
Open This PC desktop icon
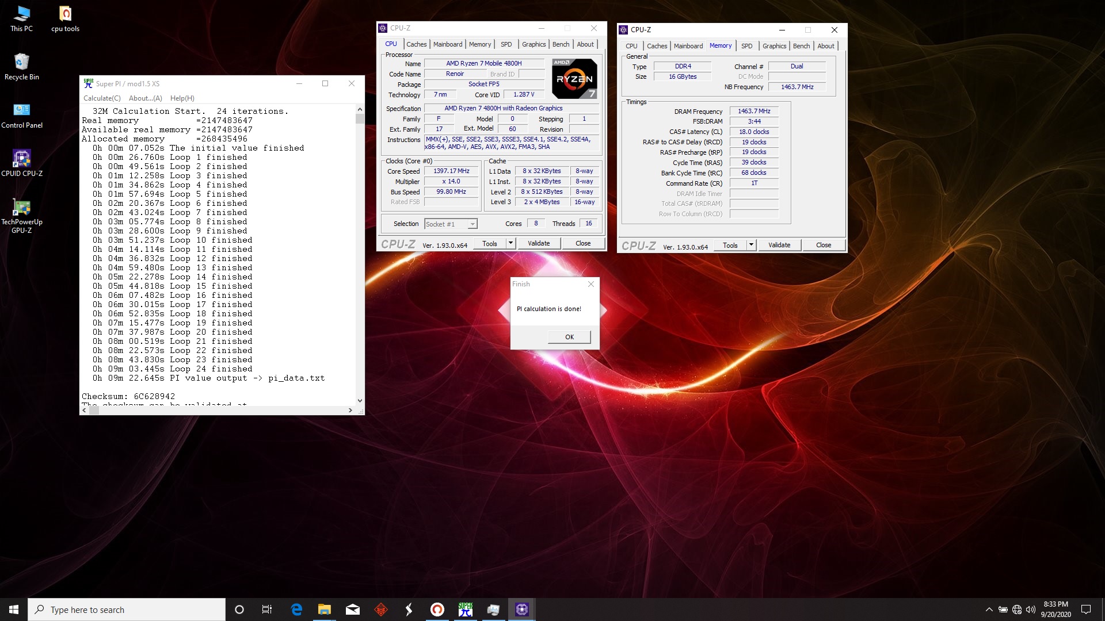[22, 18]
